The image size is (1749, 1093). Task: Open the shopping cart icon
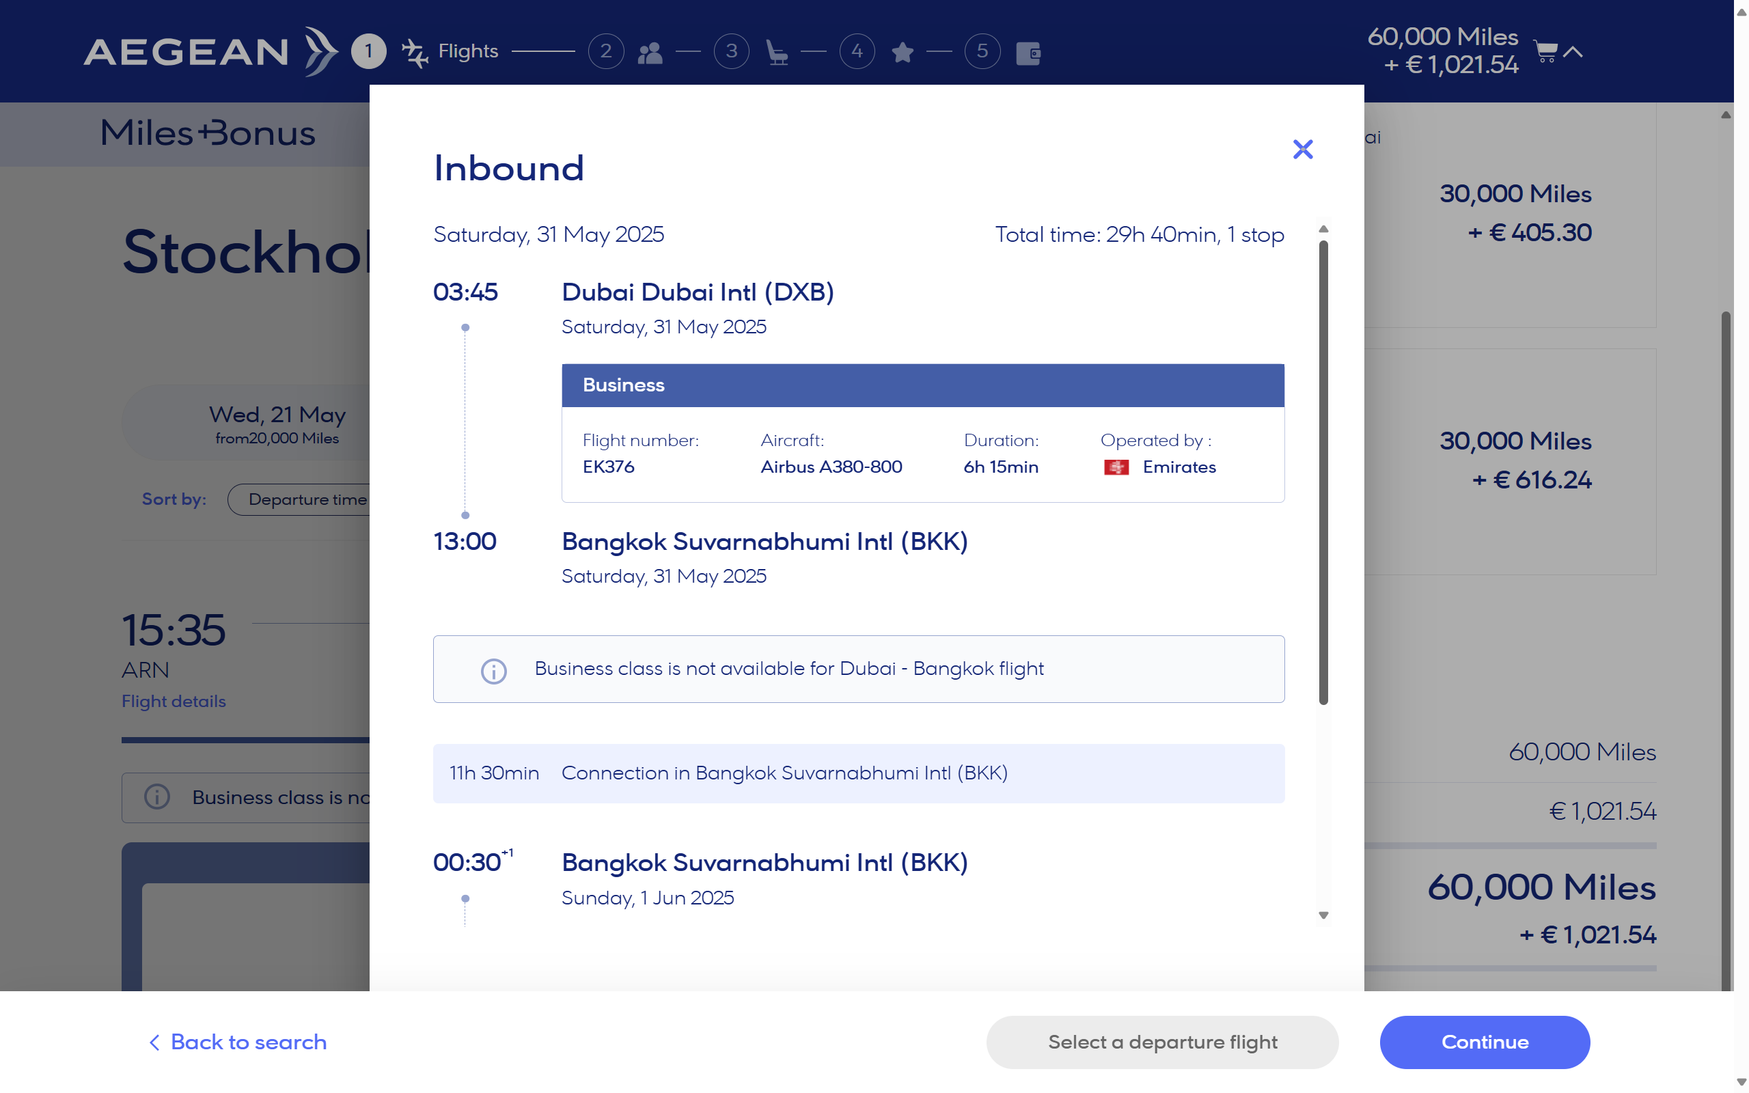(1545, 51)
